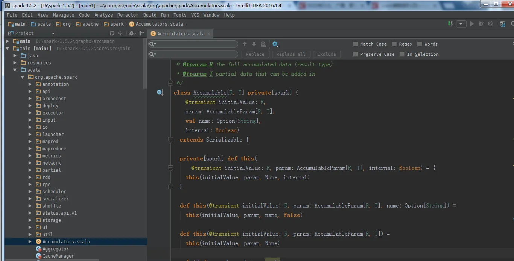Focus the find search text field
514x261 pixels.
tap(197, 44)
